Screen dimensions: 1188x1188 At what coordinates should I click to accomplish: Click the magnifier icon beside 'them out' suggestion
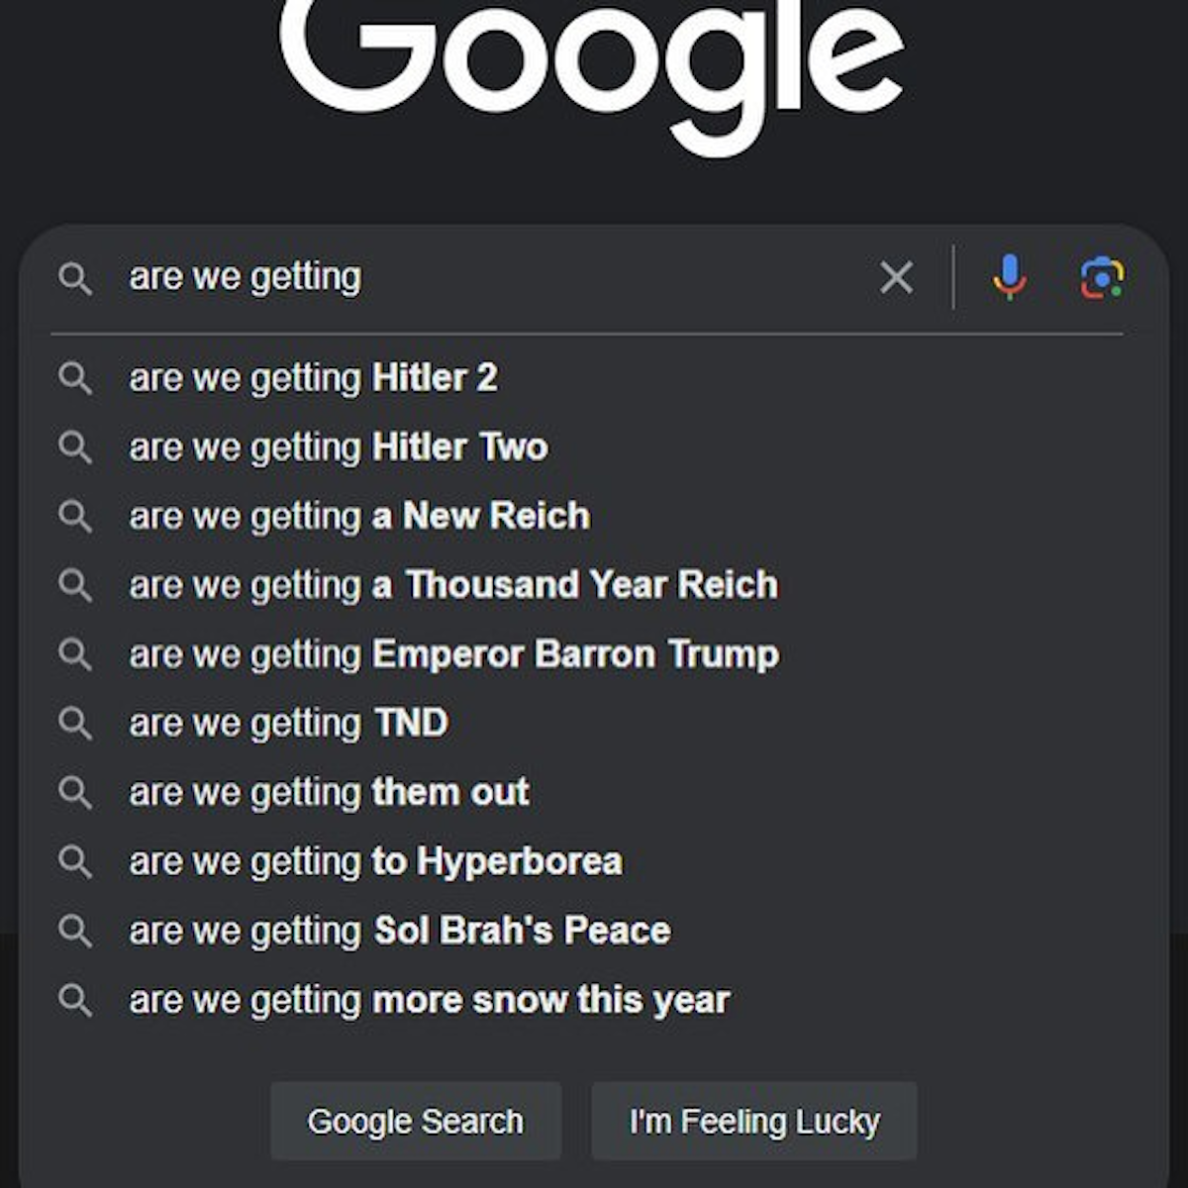pos(75,792)
